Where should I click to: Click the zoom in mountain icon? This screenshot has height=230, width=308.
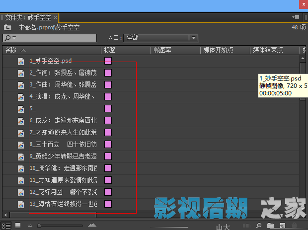[x=92, y=225]
